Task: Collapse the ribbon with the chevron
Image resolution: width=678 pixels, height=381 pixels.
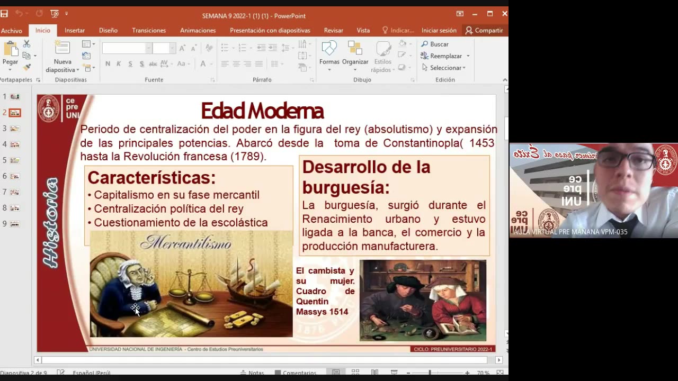Action: click(x=505, y=80)
